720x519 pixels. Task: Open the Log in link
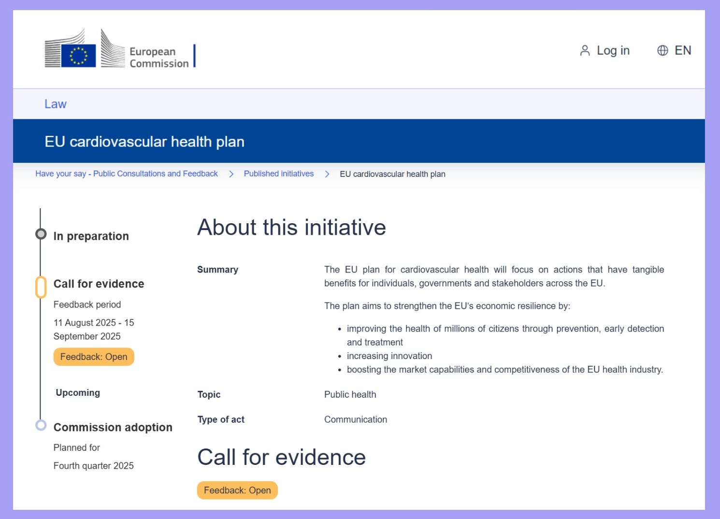[x=613, y=51]
